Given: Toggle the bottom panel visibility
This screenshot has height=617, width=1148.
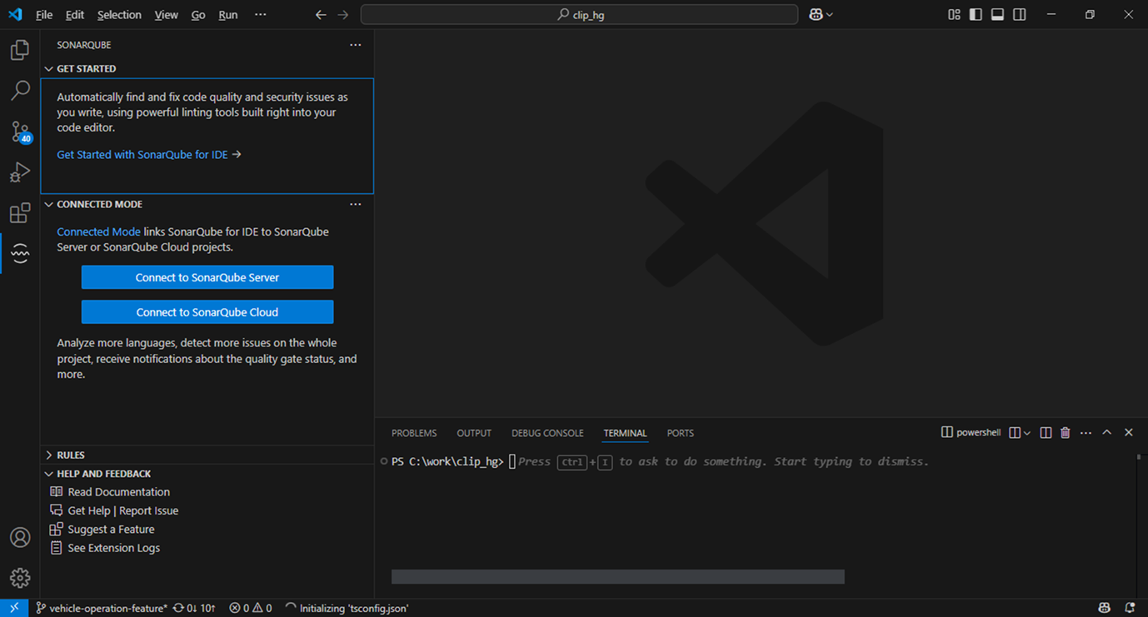Looking at the screenshot, I should (997, 15).
